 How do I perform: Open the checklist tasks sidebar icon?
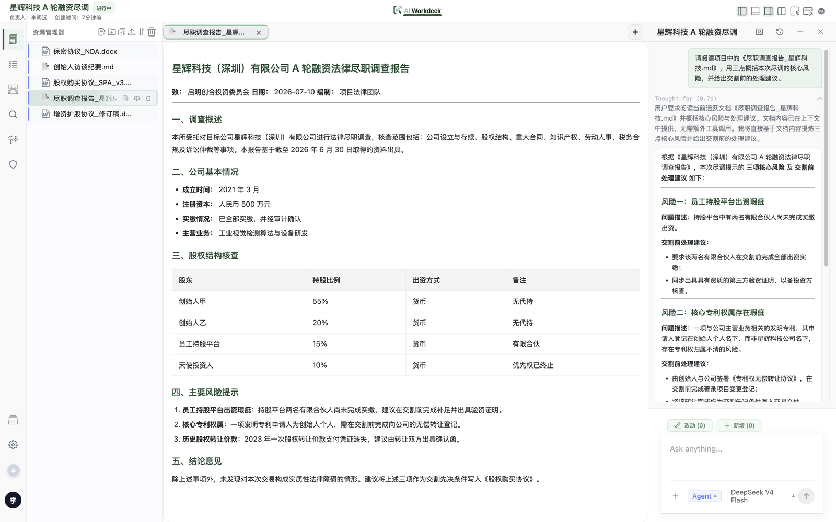coord(13,64)
